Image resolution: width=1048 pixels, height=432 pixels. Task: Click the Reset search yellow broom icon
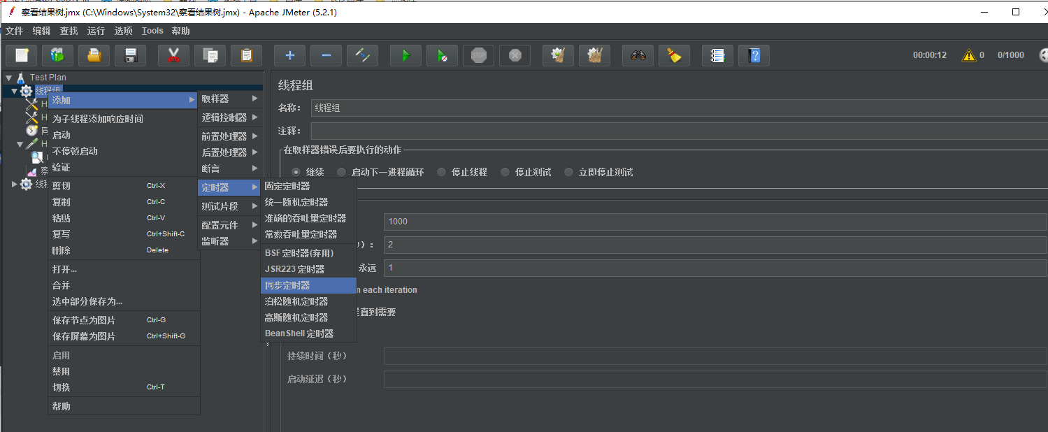tap(674, 55)
